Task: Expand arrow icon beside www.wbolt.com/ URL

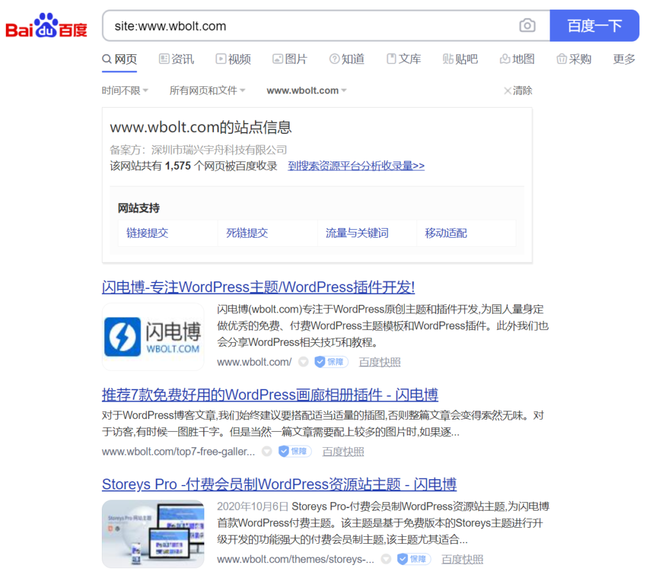Action: (303, 362)
